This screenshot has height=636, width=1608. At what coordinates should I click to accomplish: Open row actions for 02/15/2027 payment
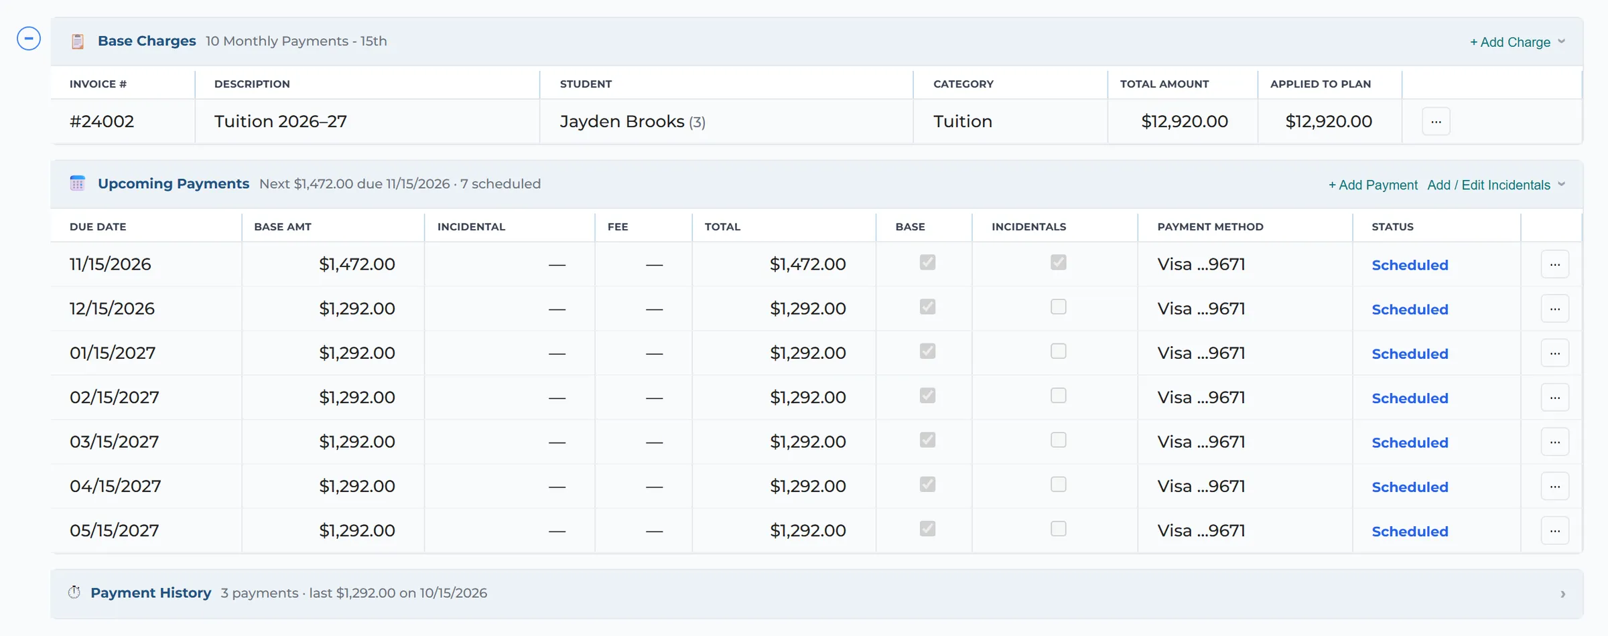coord(1555,398)
